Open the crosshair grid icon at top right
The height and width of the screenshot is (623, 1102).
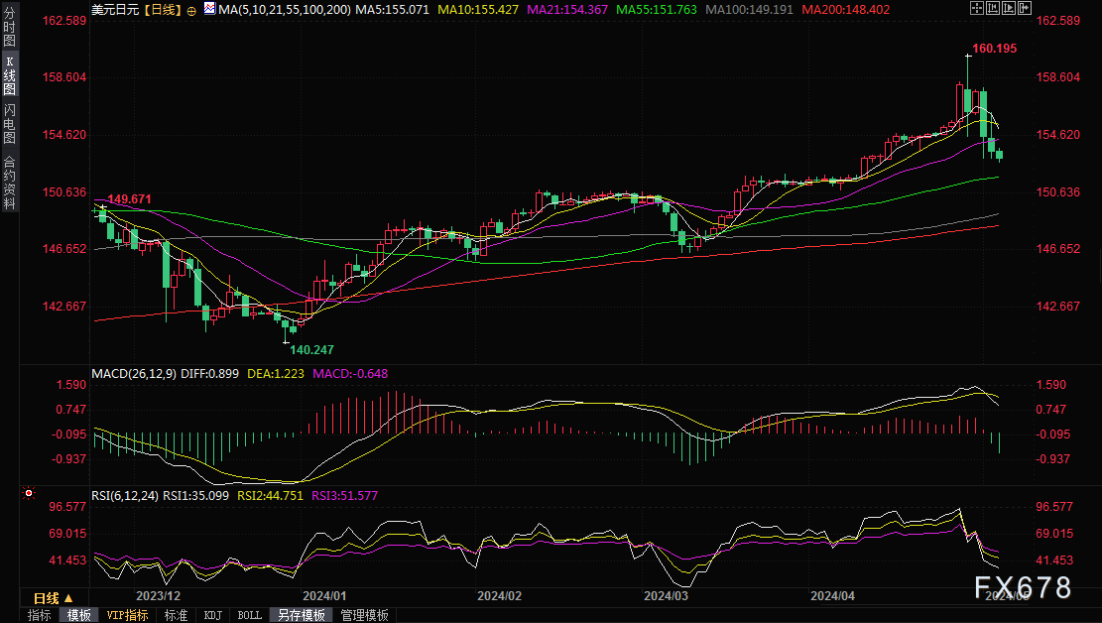coord(977,9)
